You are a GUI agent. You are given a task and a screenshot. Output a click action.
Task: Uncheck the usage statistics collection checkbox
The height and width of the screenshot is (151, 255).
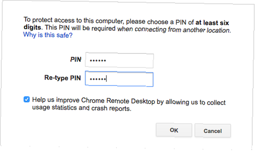[27, 99]
